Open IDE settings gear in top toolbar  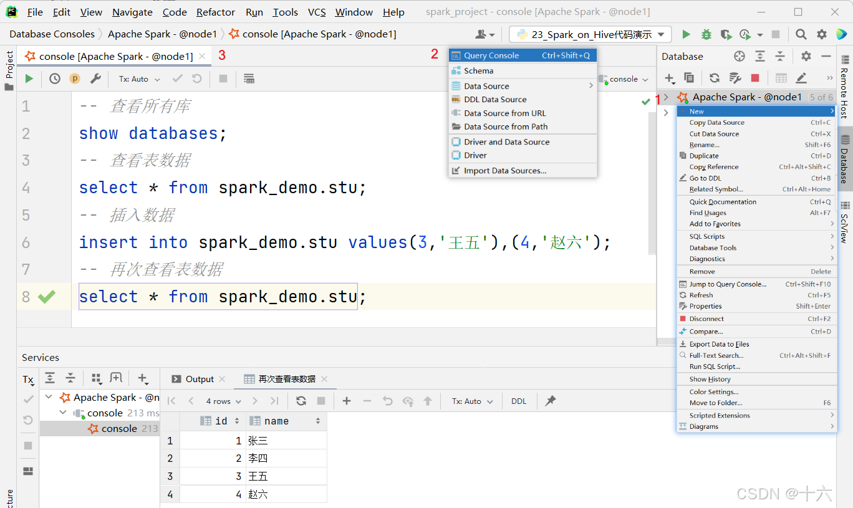pos(822,34)
